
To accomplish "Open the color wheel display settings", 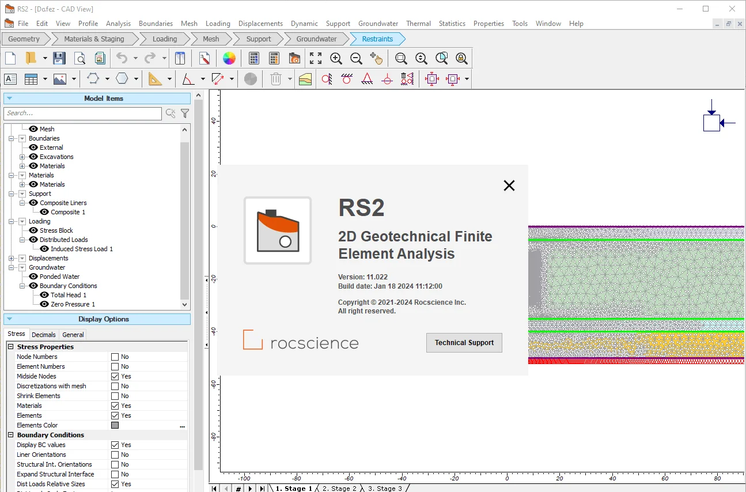I will point(229,58).
